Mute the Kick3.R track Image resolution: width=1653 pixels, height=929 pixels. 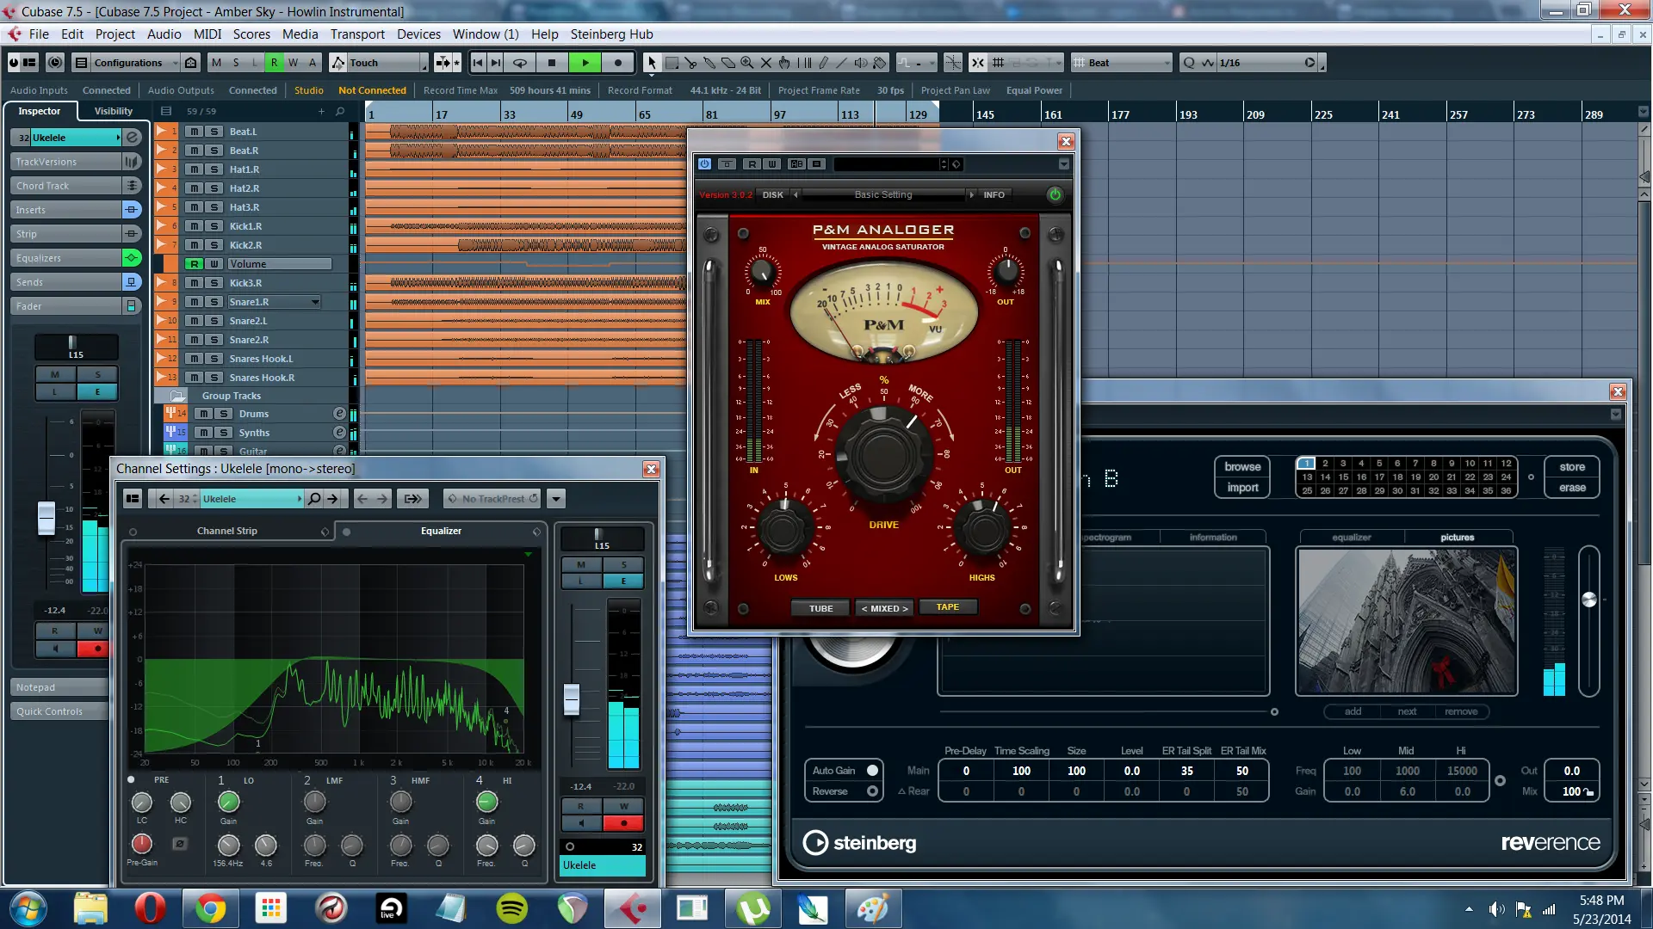(x=195, y=283)
